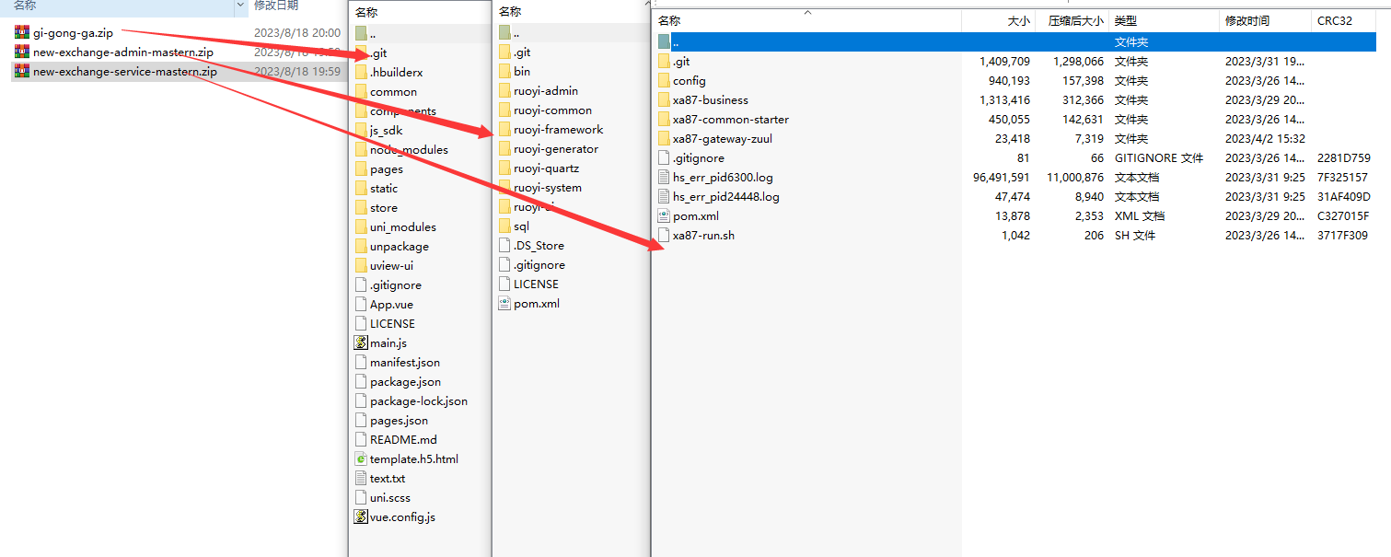Select the main.js script file icon

coord(361,342)
